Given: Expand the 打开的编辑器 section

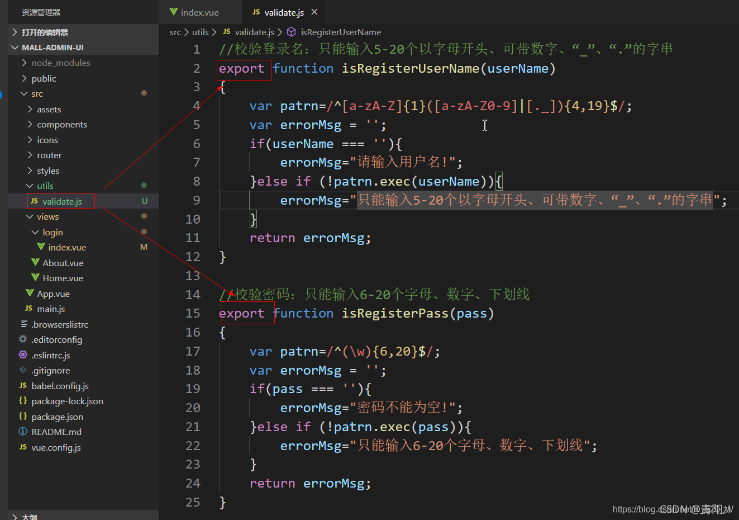Looking at the screenshot, I should coord(83,32).
